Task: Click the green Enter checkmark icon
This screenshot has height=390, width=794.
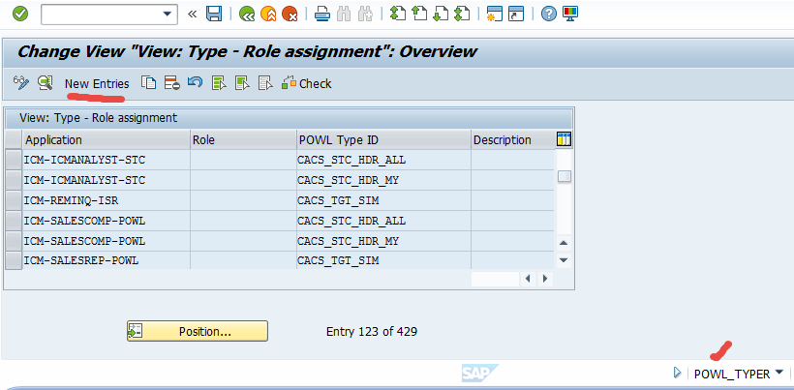Action: 20,14
